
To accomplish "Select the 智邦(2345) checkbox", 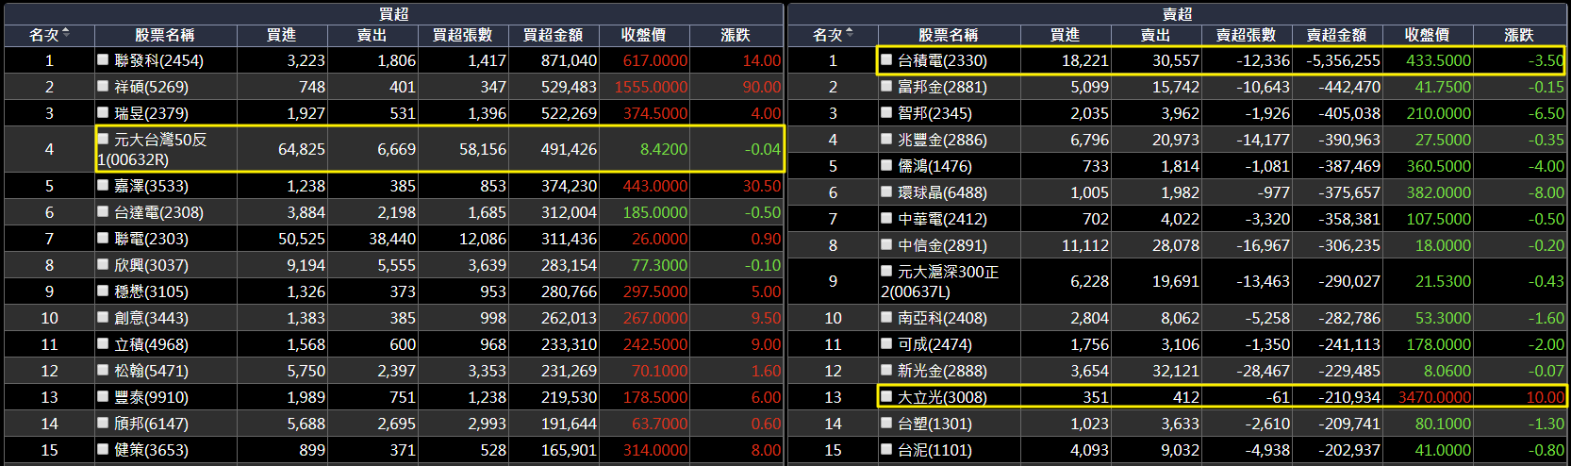I will point(886,112).
